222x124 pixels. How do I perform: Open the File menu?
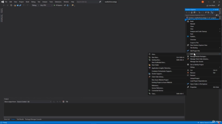[x=6, y=2]
